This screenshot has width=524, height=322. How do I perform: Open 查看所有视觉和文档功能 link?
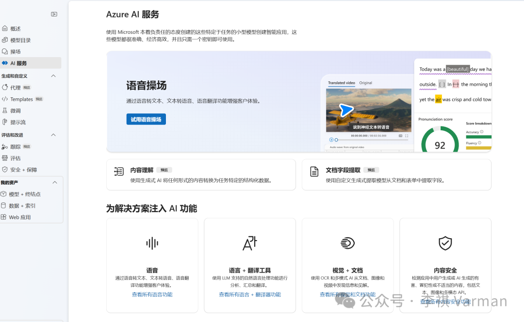pyautogui.click(x=347, y=294)
